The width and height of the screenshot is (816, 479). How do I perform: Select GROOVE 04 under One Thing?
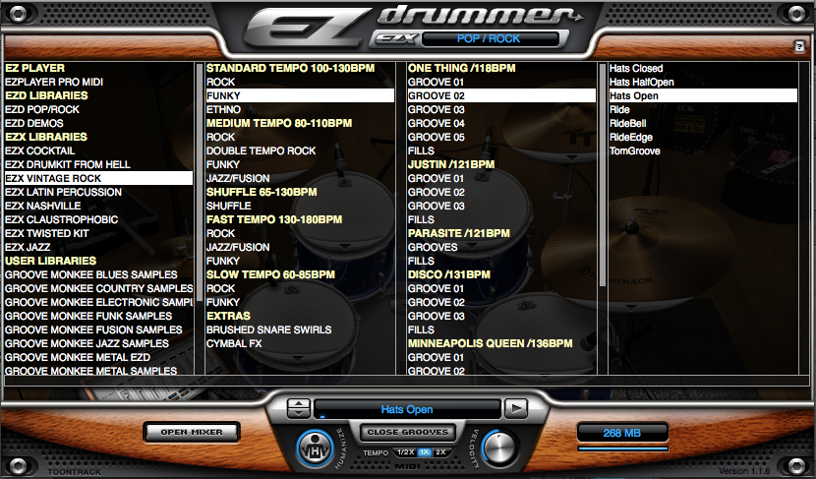click(501, 123)
